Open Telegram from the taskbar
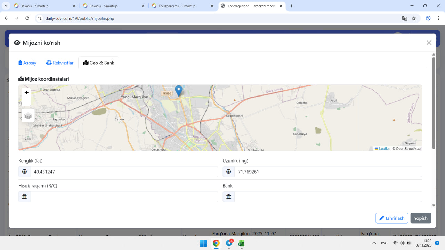The width and height of the screenshot is (445, 250). pyautogui.click(x=229, y=243)
